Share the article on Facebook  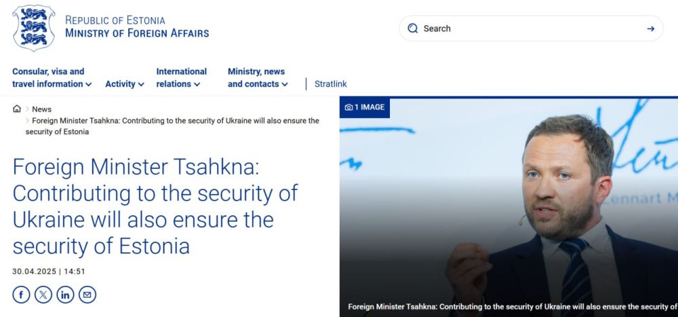(x=21, y=295)
